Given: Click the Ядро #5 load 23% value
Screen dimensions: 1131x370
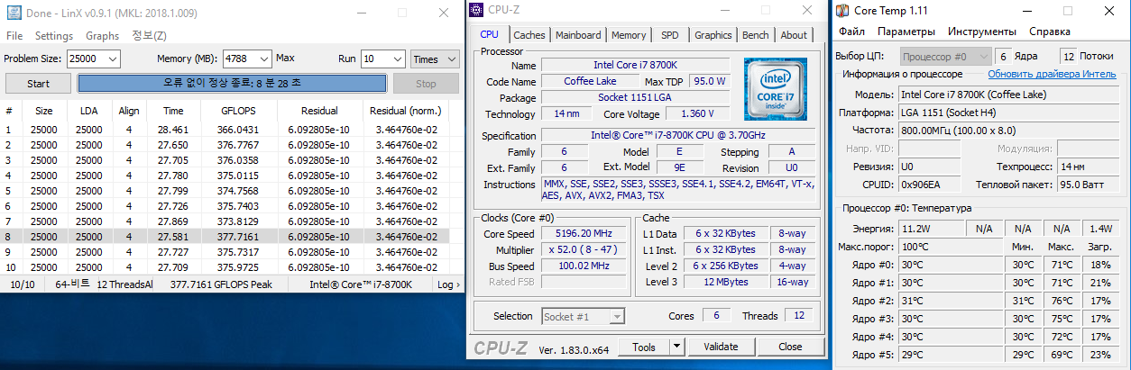Looking at the screenshot, I should coord(1100,356).
